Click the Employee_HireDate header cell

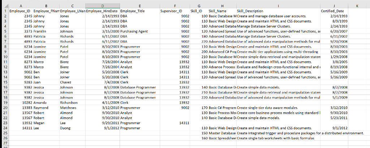[102, 11]
